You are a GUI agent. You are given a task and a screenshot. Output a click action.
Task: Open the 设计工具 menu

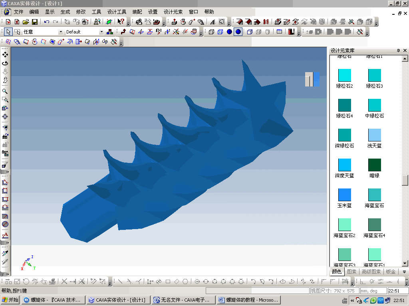[x=117, y=12]
